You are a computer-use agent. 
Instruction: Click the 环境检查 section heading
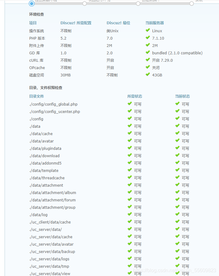[x=36, y=14]
